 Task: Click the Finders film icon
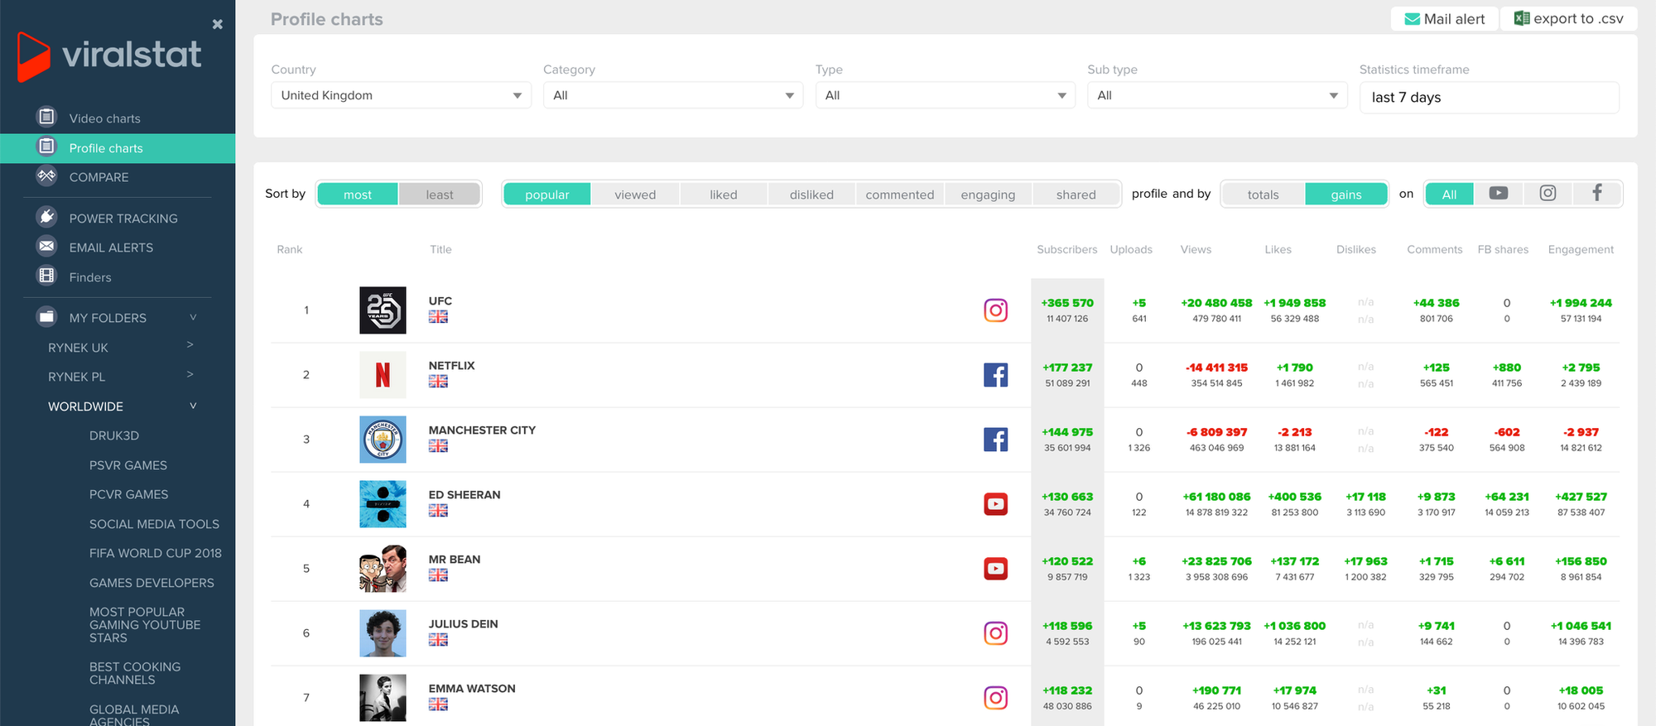pos(47,276)
